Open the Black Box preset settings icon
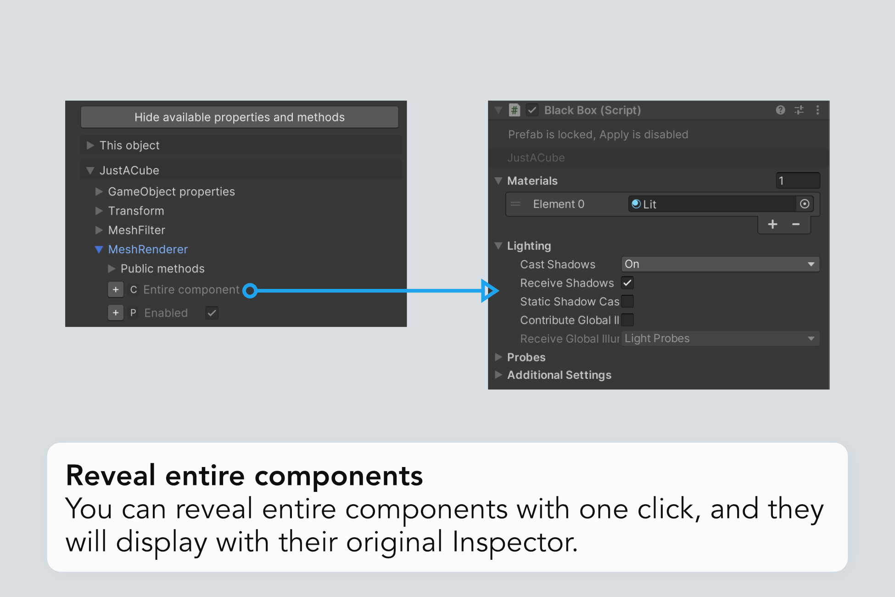This screenshot has width=895, height=597. (799, 110)
